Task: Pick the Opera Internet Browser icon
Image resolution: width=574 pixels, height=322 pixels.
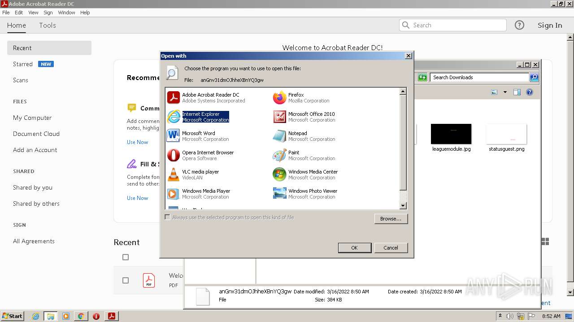Action: click(x=173, y=155)
